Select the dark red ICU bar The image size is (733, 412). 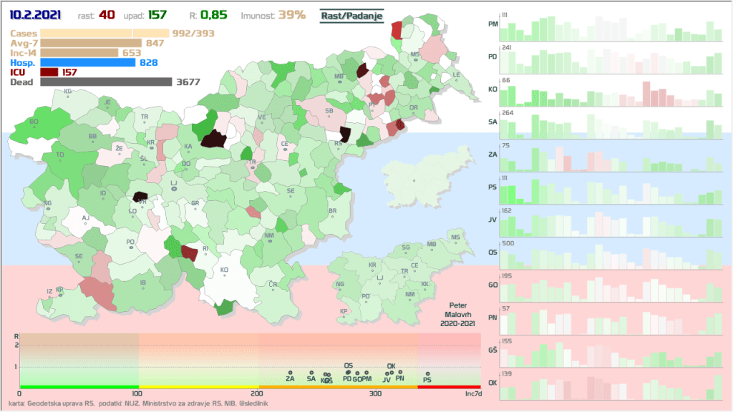(49, 72)
